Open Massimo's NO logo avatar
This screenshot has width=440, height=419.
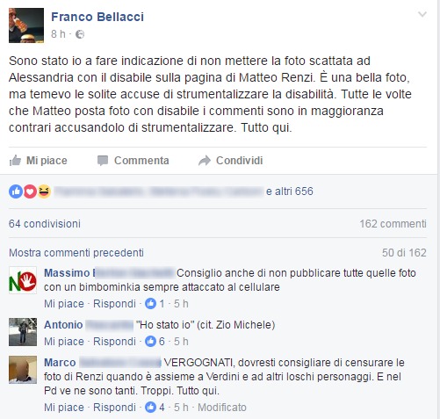pyautogui.click(x=23, y=280)
